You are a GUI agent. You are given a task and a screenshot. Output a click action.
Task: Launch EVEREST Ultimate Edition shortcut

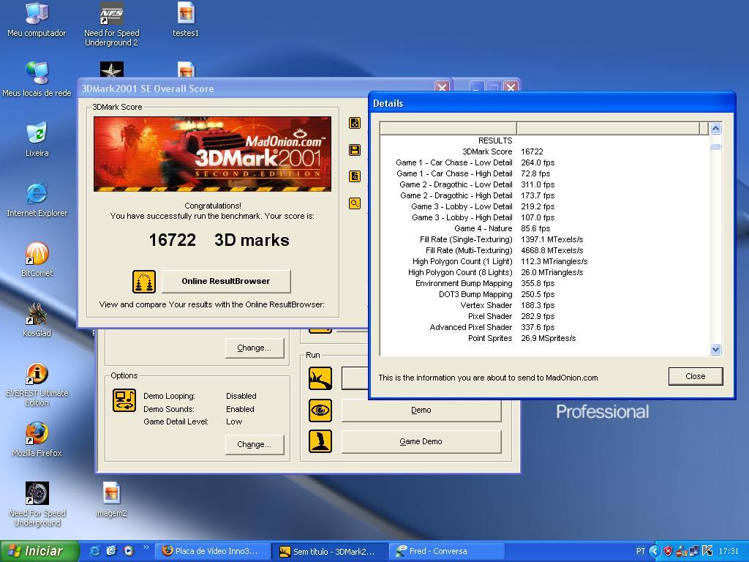(x=37, y=385)
